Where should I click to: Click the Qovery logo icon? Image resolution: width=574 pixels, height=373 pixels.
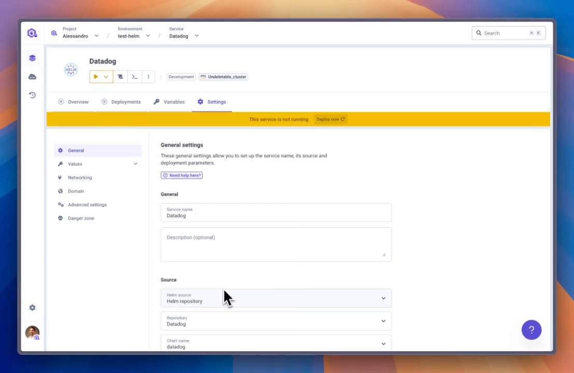tap(32, 33)
